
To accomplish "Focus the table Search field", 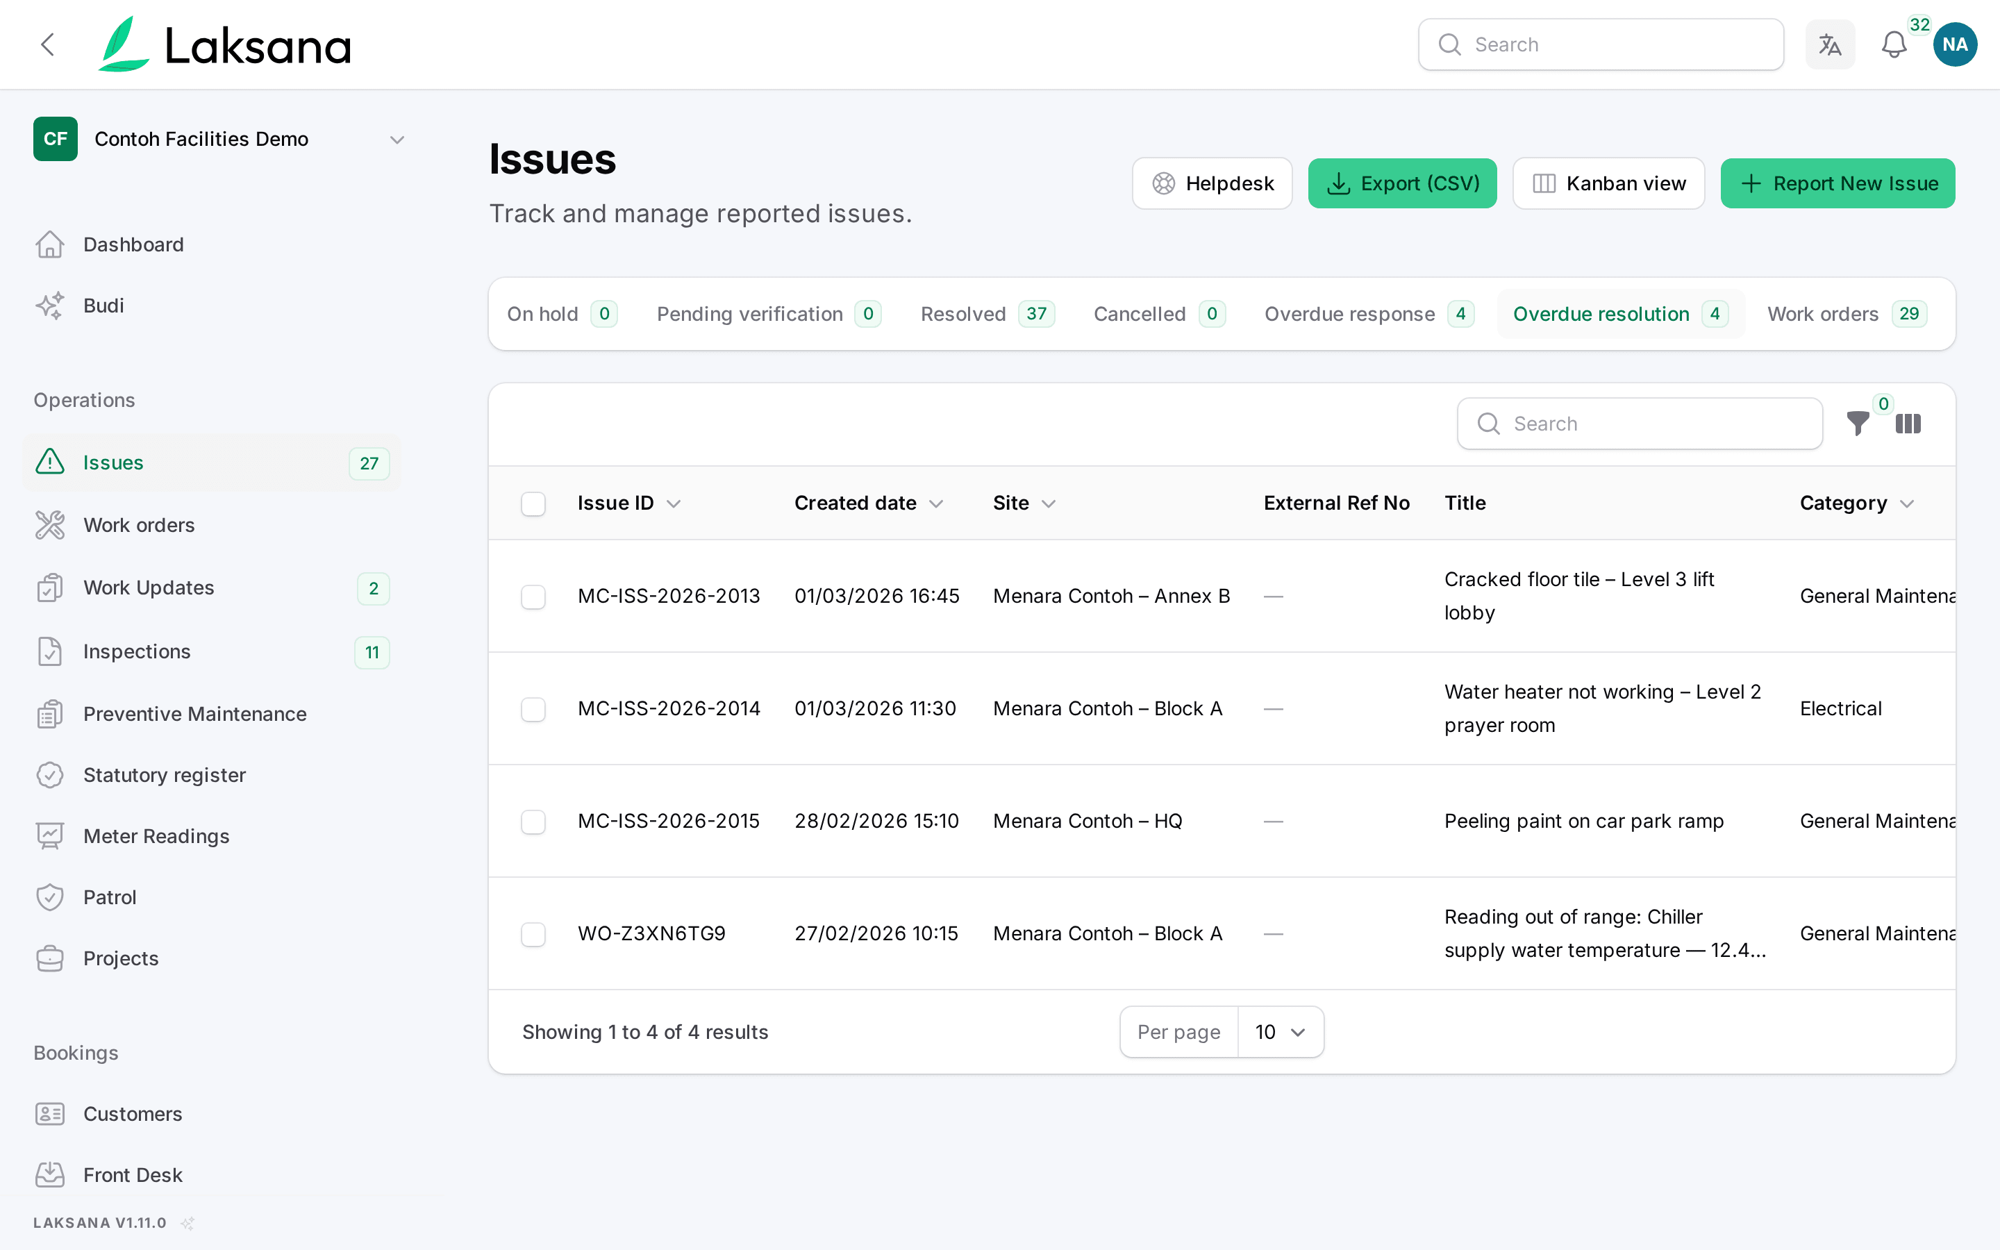I will 1640,424.
